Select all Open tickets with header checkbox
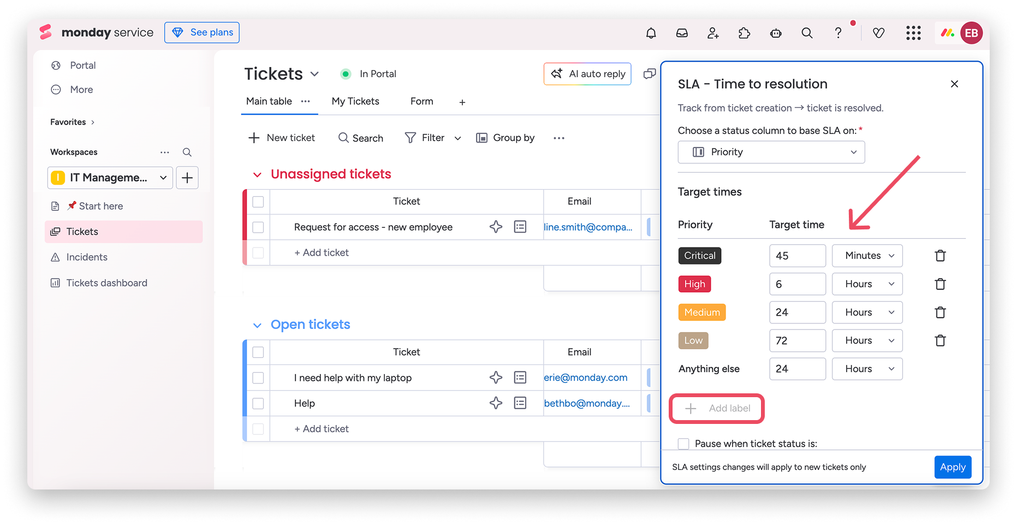 [x=258, y=352]
